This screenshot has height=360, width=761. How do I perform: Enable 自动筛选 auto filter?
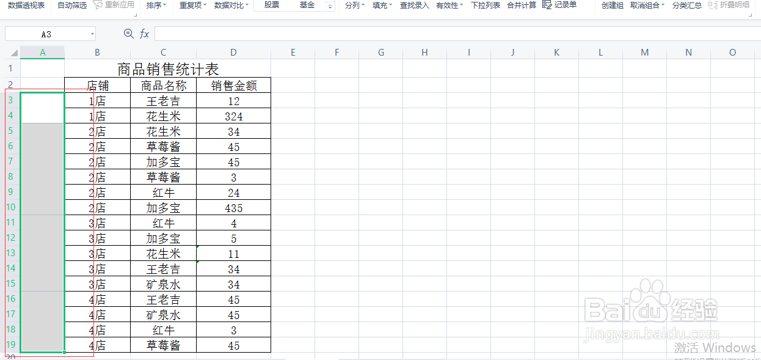point(72,5)
